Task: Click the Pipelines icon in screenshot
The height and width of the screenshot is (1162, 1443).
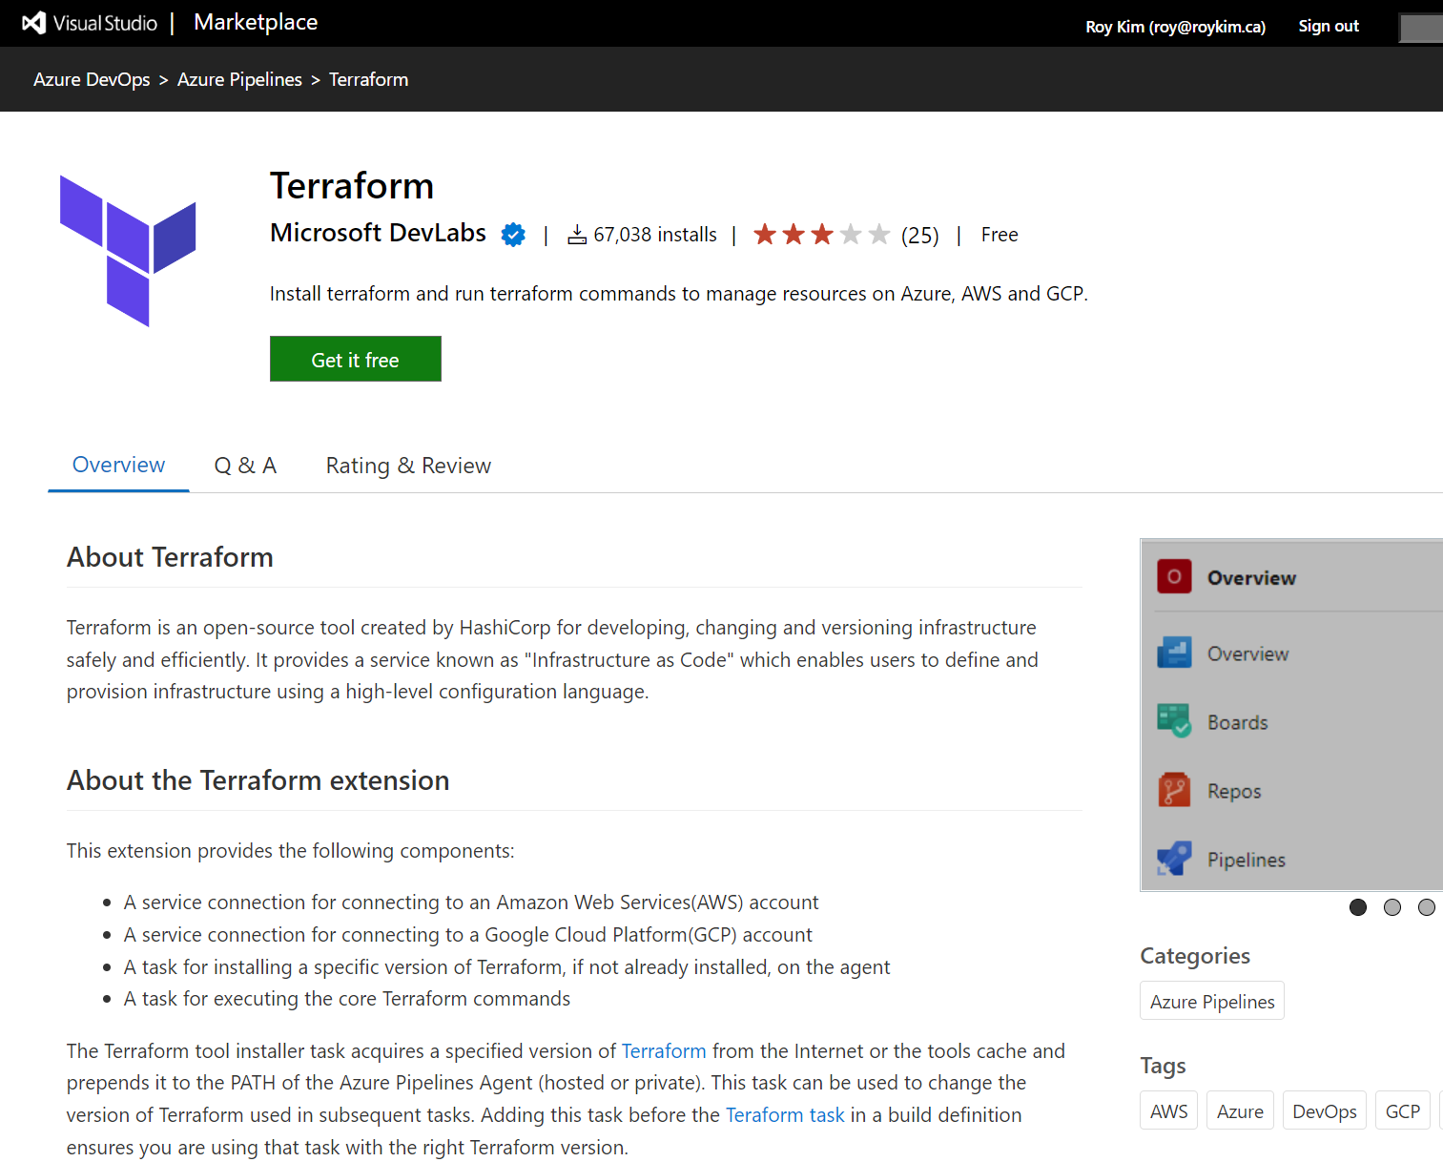Action: click(x=1174, y=859)
